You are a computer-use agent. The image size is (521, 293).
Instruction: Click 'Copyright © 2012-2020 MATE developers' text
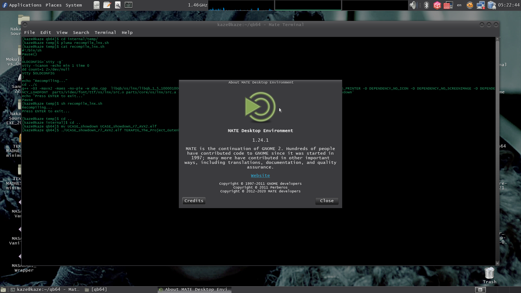[x=260, y=191]
